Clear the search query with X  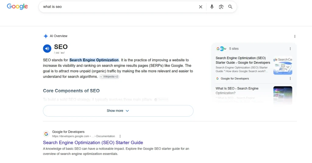200,7
